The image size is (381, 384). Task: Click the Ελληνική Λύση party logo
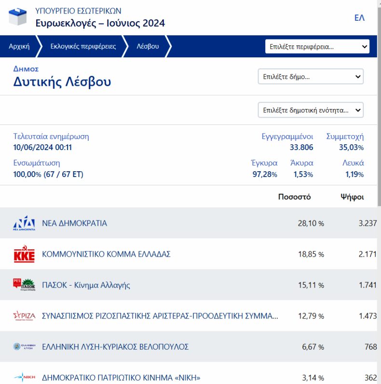point(24,346)
